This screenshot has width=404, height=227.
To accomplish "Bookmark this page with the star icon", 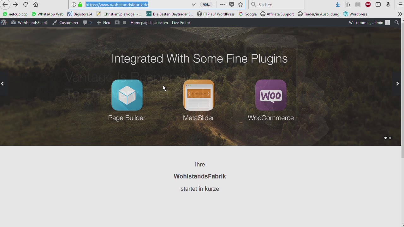I will (x=241, y=4).
